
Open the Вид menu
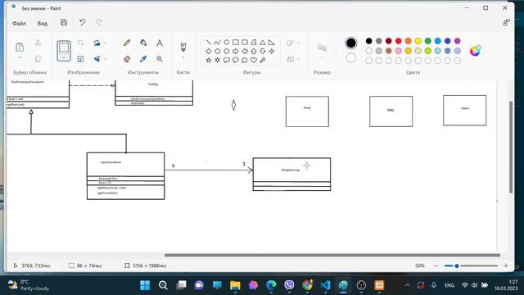coord(42,24)
